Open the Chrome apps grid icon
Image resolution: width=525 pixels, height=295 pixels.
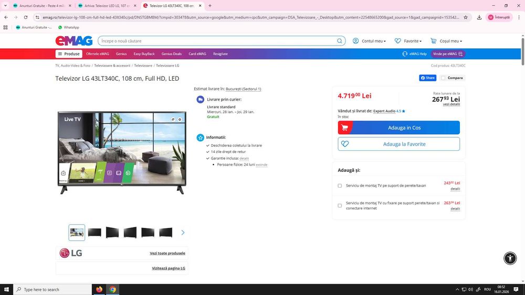(x=5, y=27)
